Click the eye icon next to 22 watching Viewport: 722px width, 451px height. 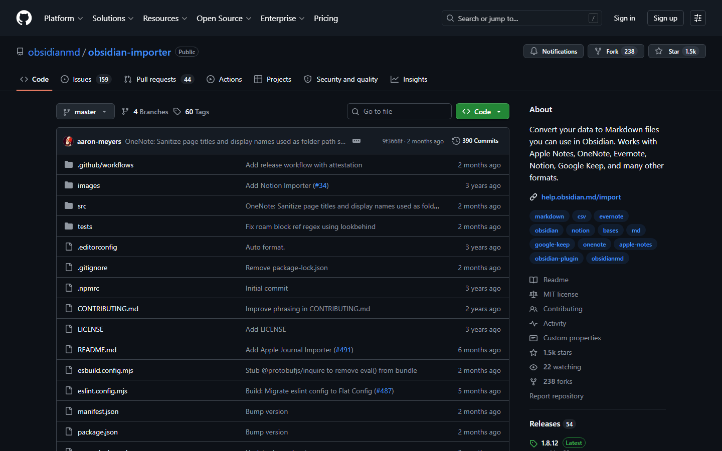(x=533, y=367)
